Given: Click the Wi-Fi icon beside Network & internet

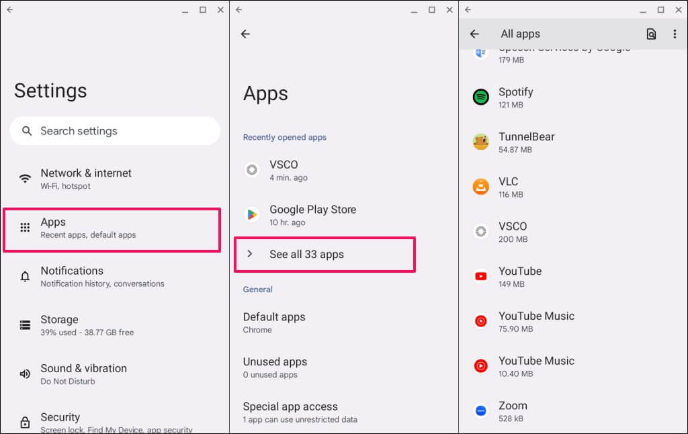Looking at the screenshot, I should [25, 179].
